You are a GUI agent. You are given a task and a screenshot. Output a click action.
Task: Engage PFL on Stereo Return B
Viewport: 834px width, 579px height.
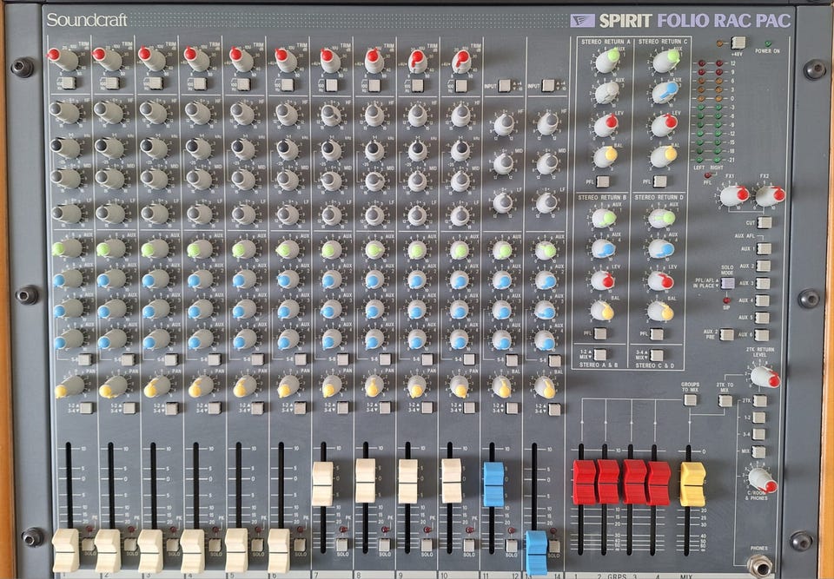tap(600, 333)
